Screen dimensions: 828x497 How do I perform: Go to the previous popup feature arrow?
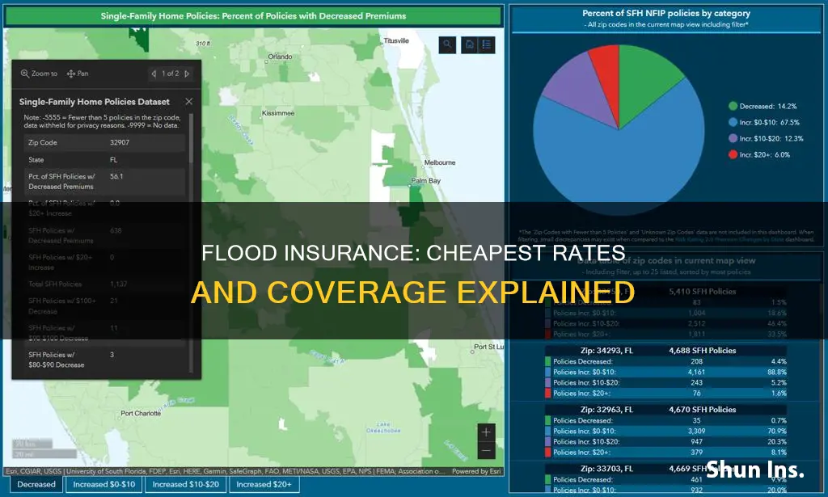[154, 74]
